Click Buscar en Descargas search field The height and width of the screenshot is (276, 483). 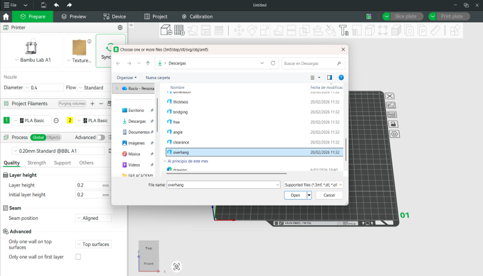click(x=313, y=63)
